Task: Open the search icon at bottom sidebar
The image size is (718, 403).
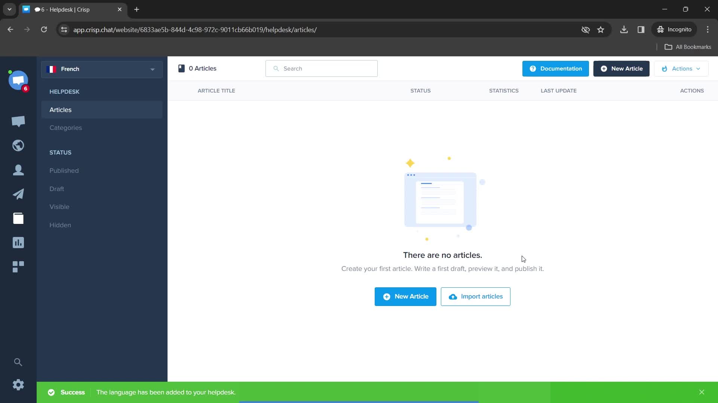Action: pyautogui.click(x=18, y=362)
